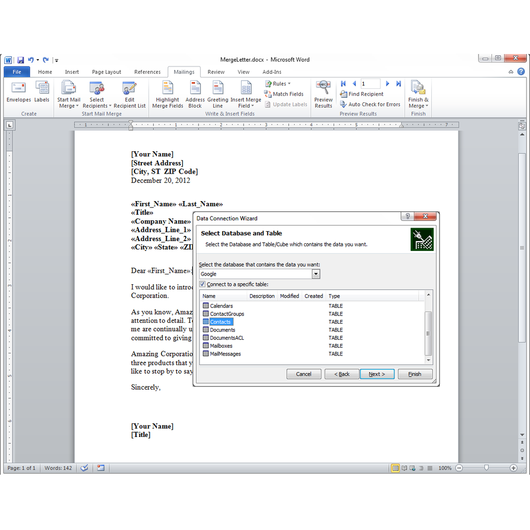Go to first record
This screenshot has width=530, height=530.
tap(343, 84)
